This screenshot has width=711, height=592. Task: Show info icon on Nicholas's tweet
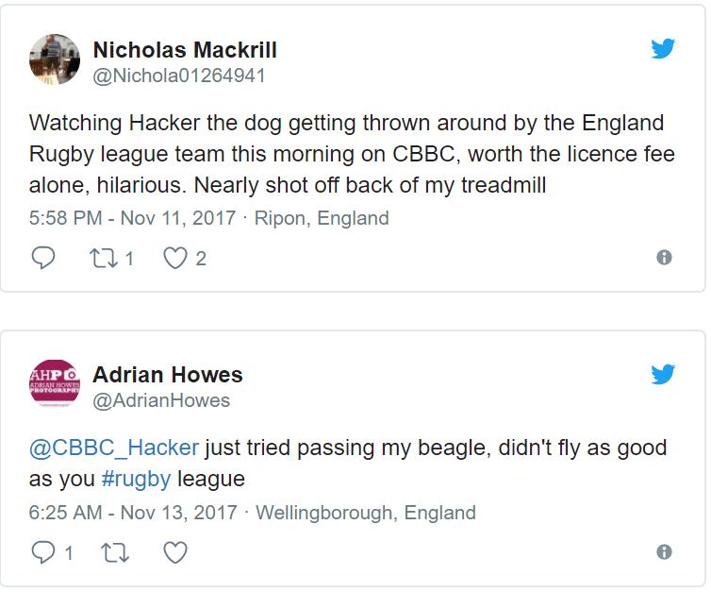point(664,258)
